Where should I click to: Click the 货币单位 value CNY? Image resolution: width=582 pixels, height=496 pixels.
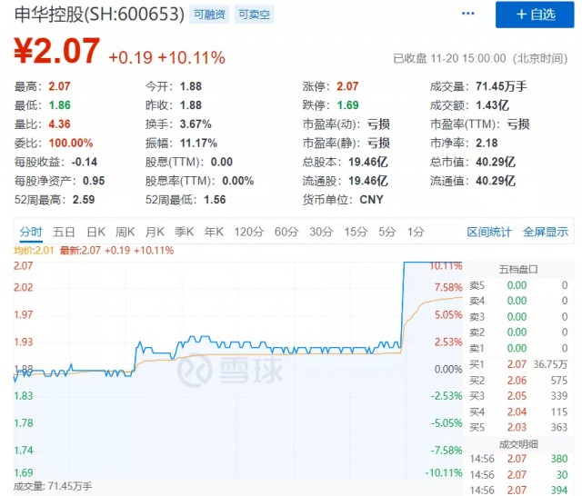[x=371, y=200]
